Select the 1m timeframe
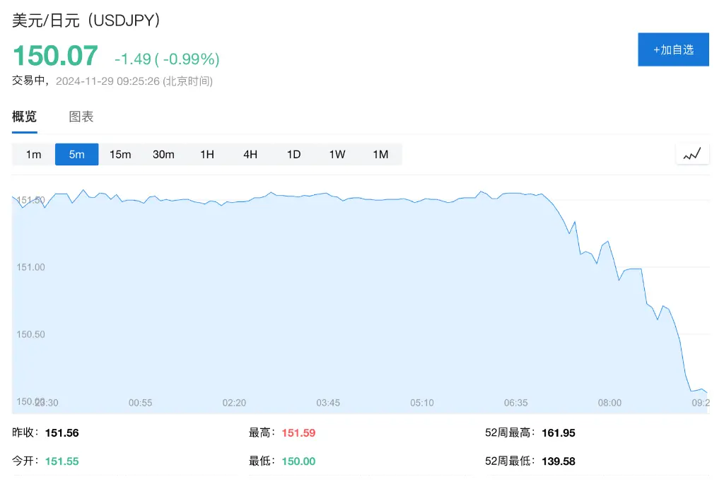The width and height of the screenshot is (724, 484). pyautogui.click(x=34, y=154)
